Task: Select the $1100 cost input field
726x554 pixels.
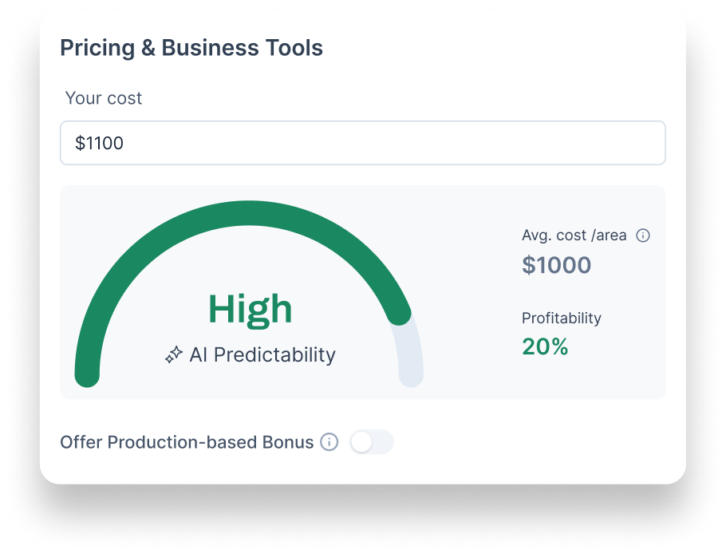Action: (362, 143)
